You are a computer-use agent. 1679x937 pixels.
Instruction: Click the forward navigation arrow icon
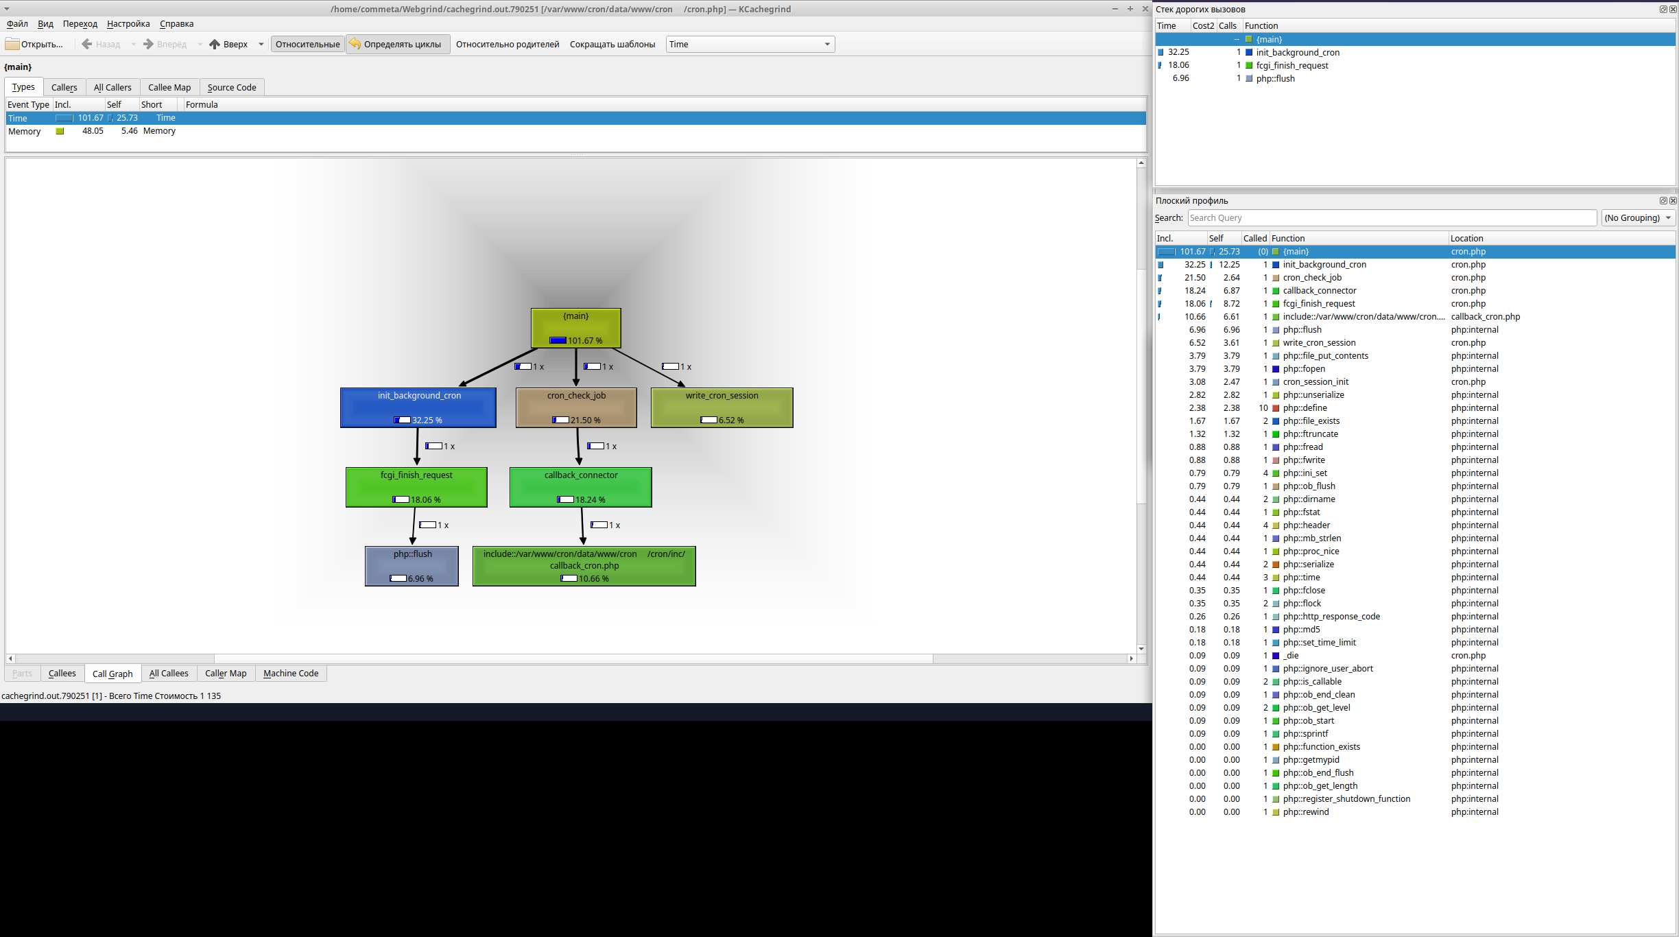coord(147,44)
